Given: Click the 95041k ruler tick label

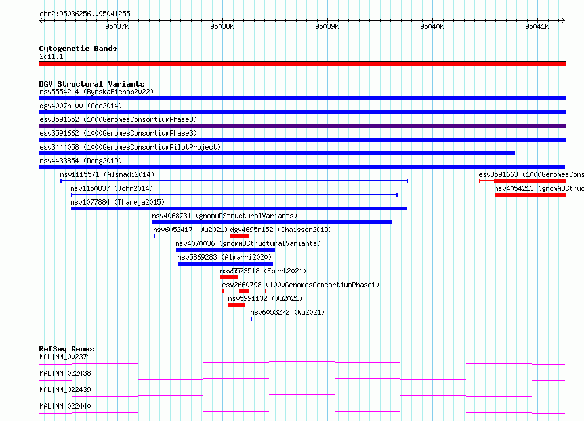Looking at the screenshot, I should click(537, 26).
